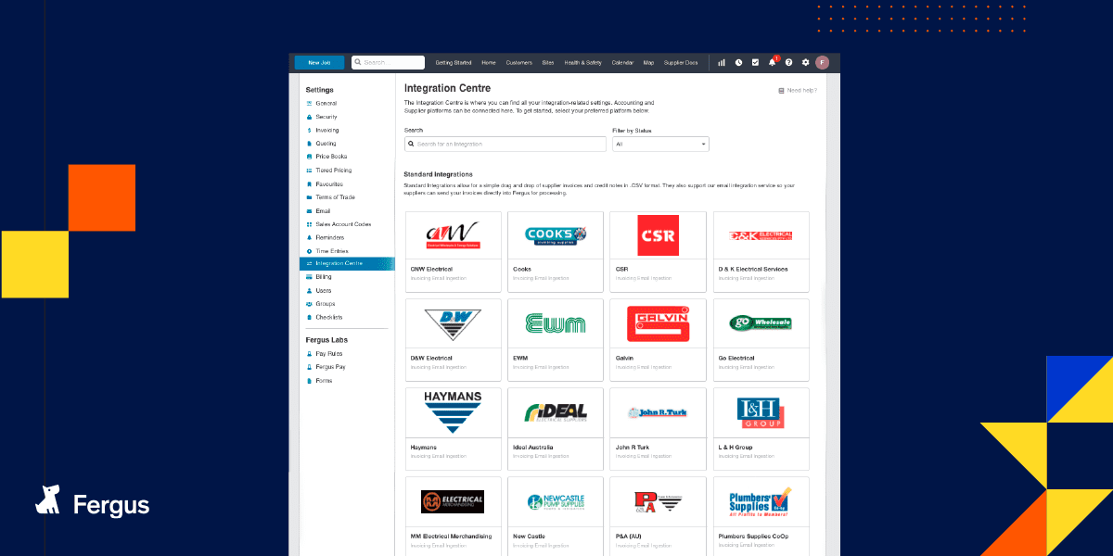Select the John R Turk integration logo
1113x556 pixels.
tap(658, 412)
